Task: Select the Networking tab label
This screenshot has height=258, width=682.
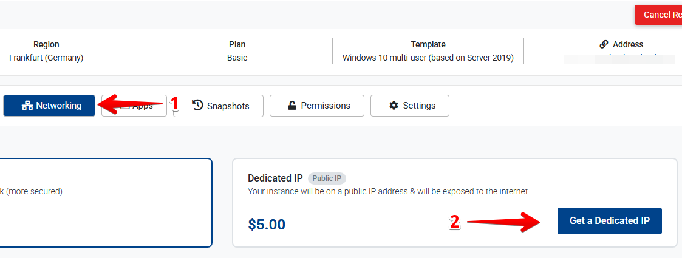Action: [58, 106]
